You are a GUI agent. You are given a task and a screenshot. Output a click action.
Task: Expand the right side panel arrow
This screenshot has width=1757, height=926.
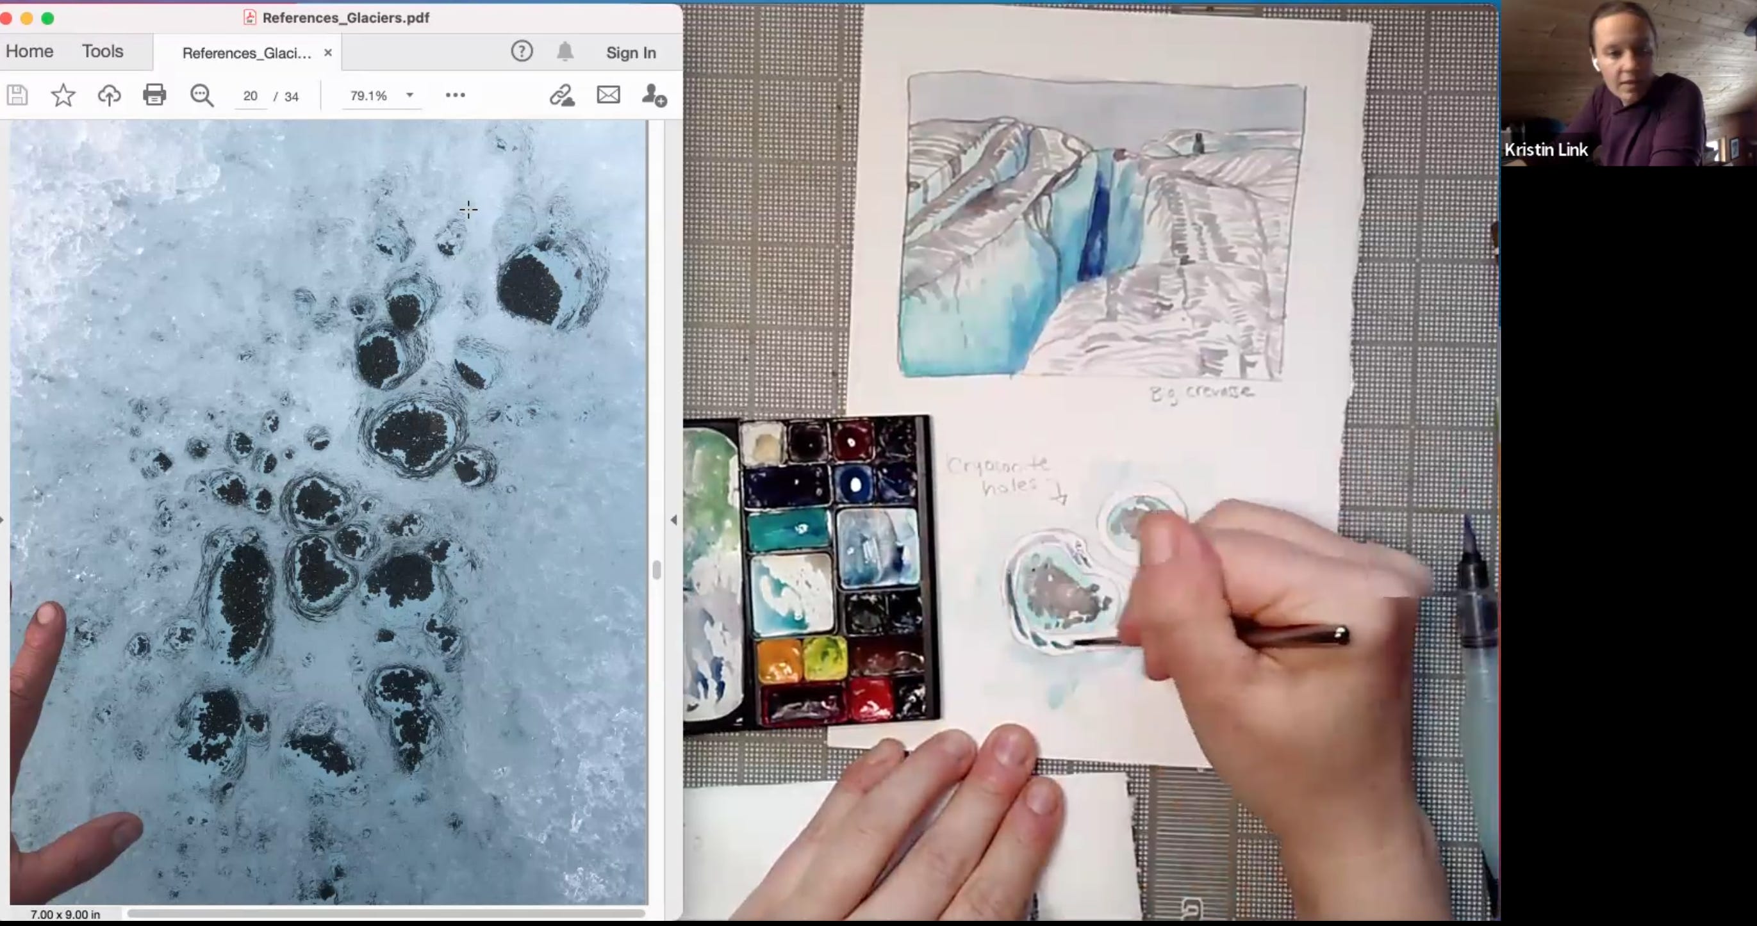[x=674, y=520]
